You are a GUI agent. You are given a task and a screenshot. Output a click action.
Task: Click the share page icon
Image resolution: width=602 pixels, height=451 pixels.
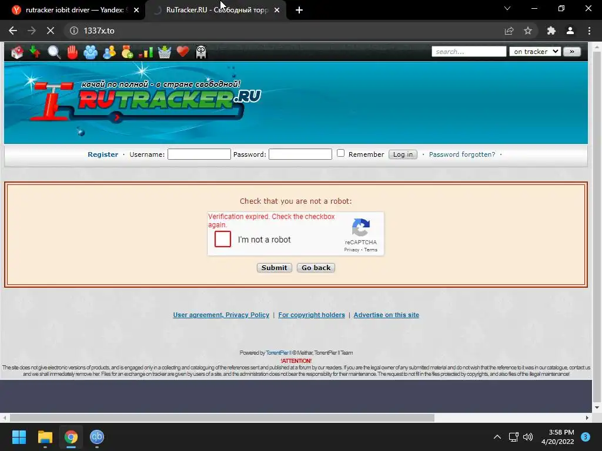(509, 31)
